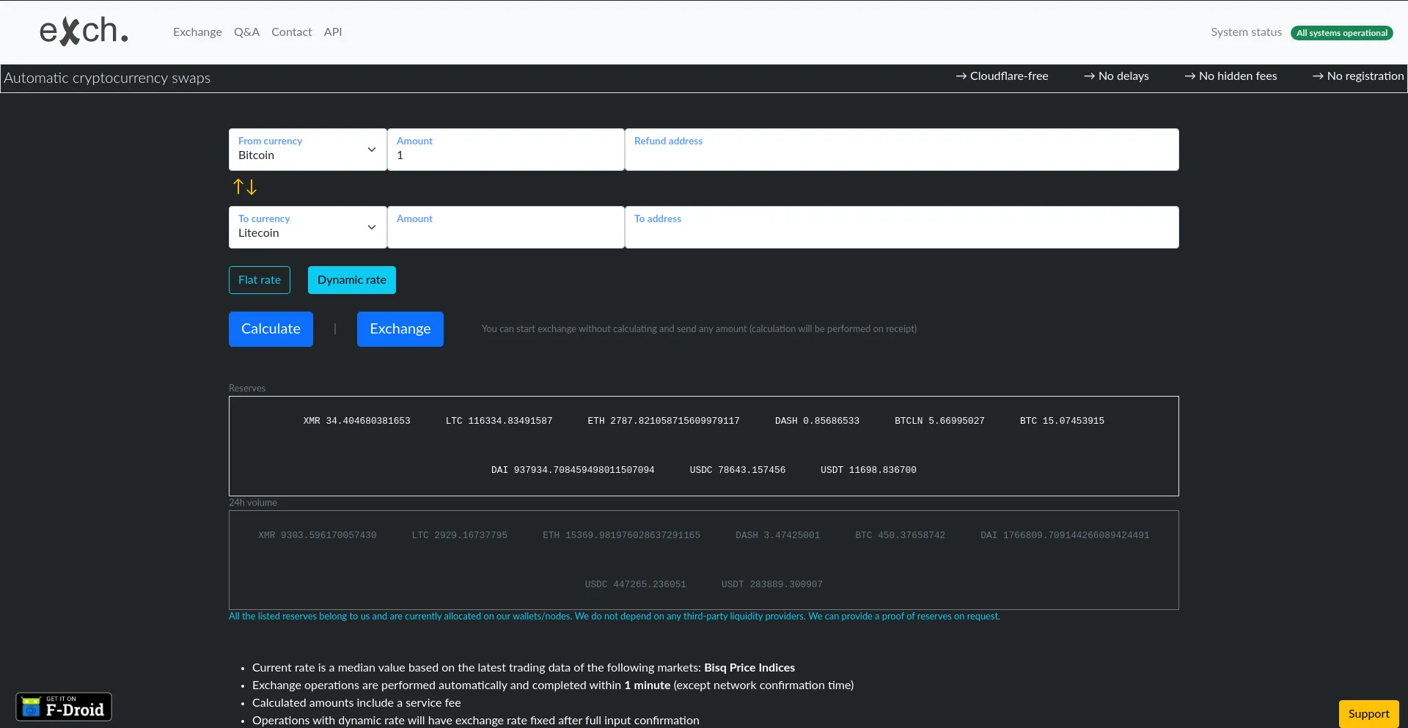Click the 24h volume section label
The image size is (1408, 728).
coord(253,503)
